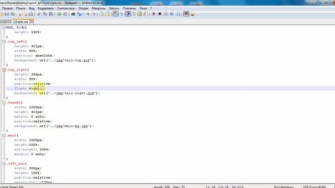Collapse the .top_right code block
The width and height of the screenshot is (335, 188).
click(4, 69)
